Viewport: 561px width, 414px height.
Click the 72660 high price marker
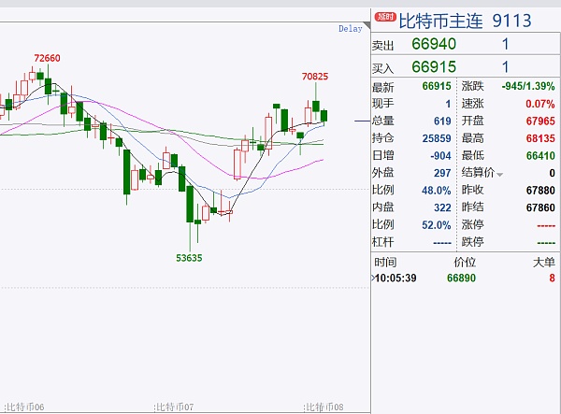(x=47, y=59)
